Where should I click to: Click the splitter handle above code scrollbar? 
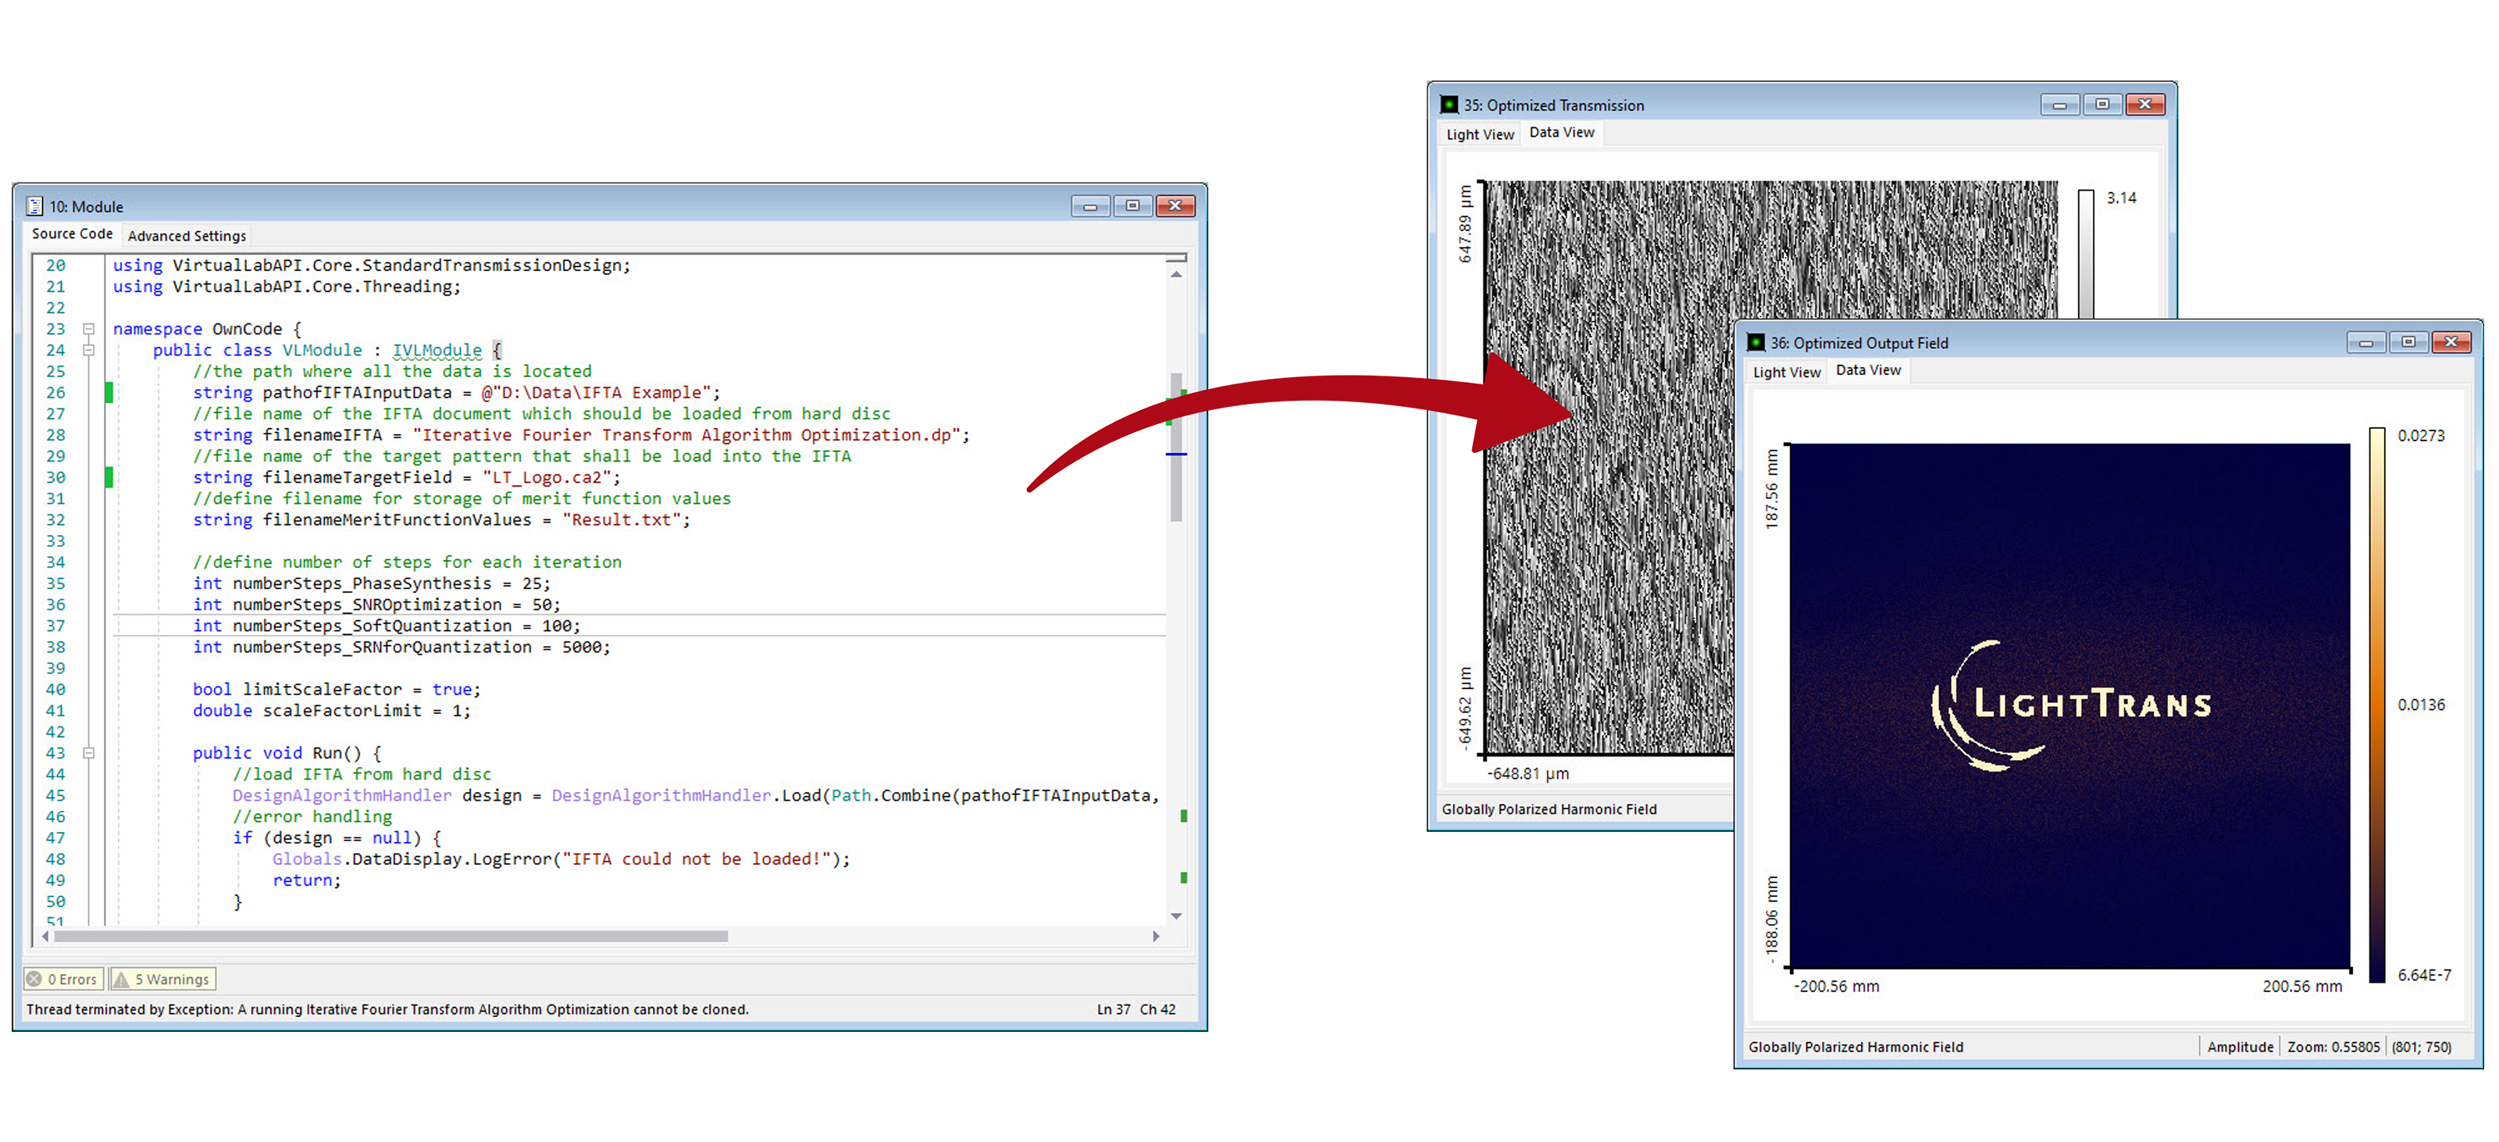coord(1177,258)
